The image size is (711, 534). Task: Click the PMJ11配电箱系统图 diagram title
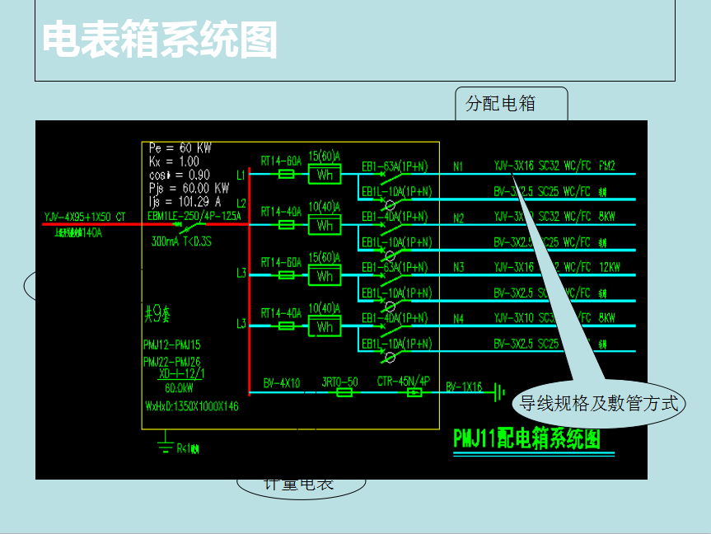[x=527, y=438]
